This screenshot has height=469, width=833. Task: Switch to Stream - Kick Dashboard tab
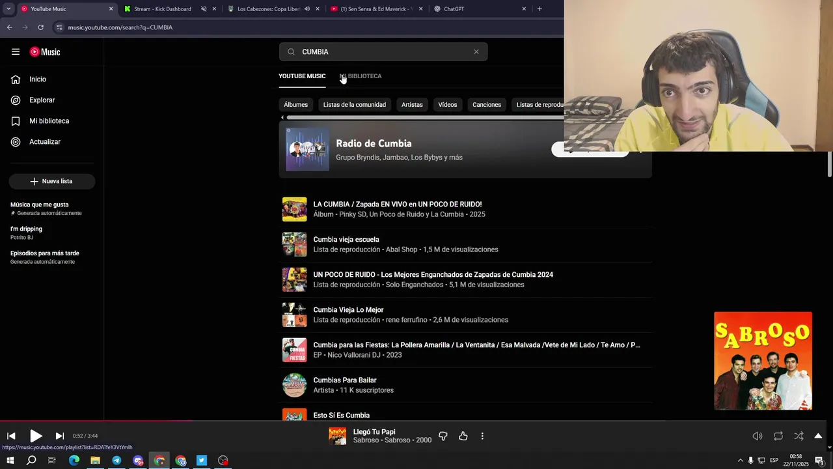(x=163, y=9)
